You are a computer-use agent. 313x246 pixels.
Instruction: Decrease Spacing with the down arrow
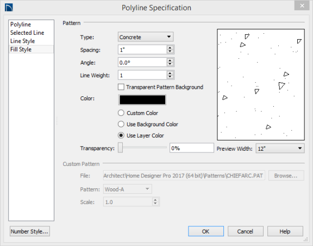pos(170,51)
